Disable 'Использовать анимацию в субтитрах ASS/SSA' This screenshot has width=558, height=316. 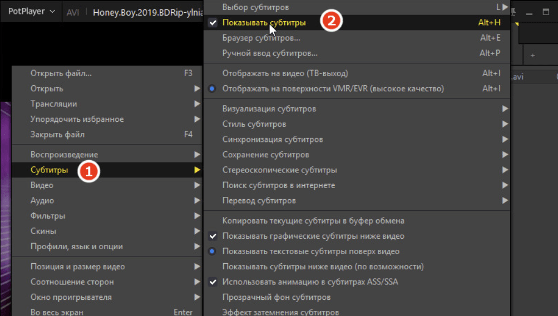coord(310,282)
